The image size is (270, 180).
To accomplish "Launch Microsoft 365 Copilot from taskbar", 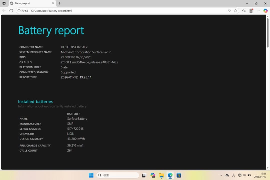I will [152, 175].
